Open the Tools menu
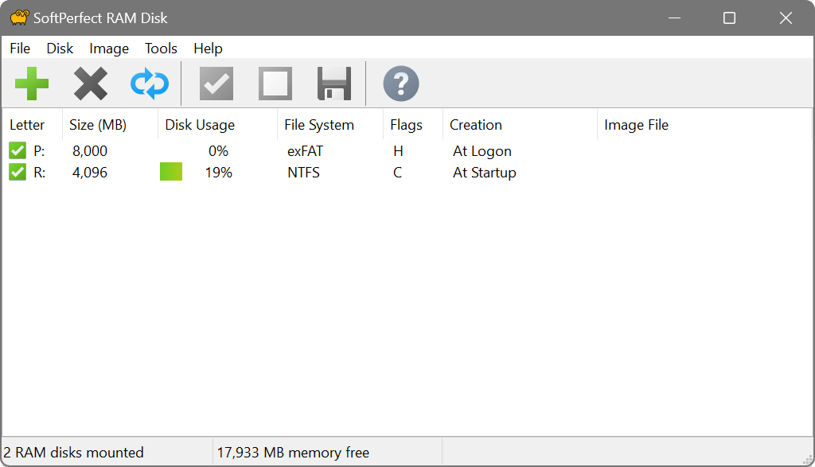Image resolution: width=815 pixels, height=467 pixels. pos(161,49)
